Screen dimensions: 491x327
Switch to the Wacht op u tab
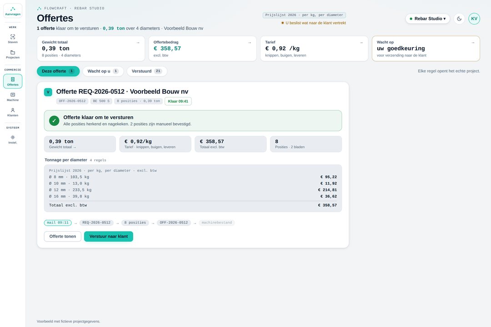coord(103,71)
